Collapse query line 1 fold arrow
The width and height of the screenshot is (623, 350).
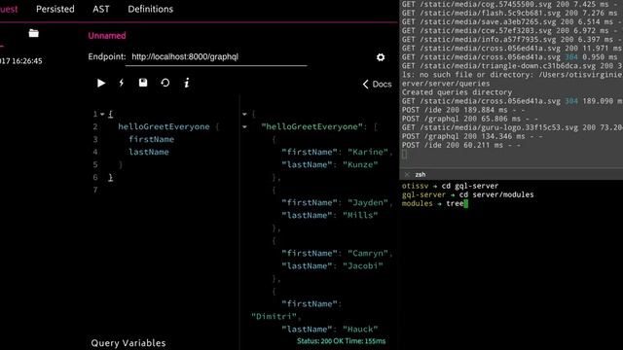[102, 115]
